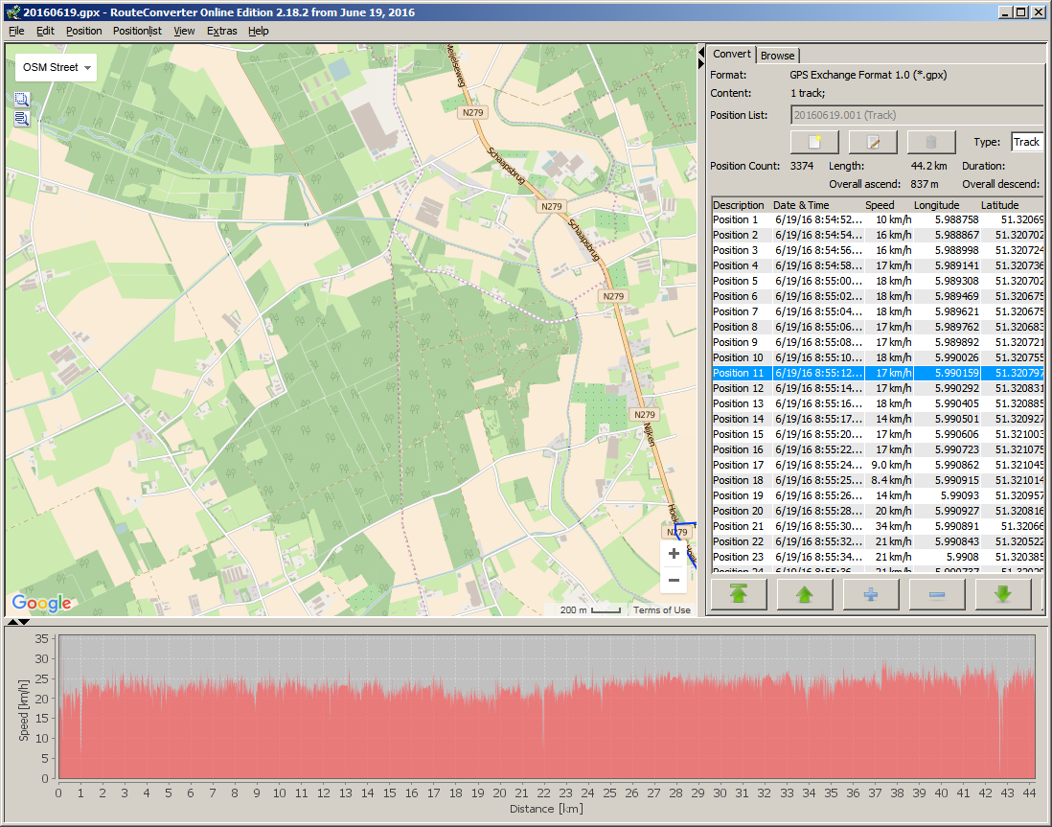The width and height of the screenshot is (1052, 827).
Task: Select Position 15 row in the list
Action: pos(738,434)
